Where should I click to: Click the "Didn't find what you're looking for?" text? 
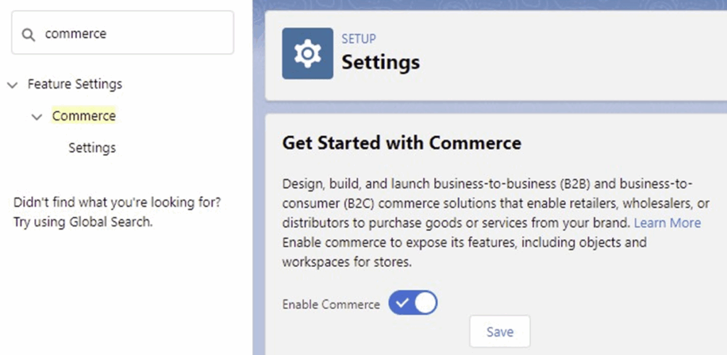[x=117, y=202]
